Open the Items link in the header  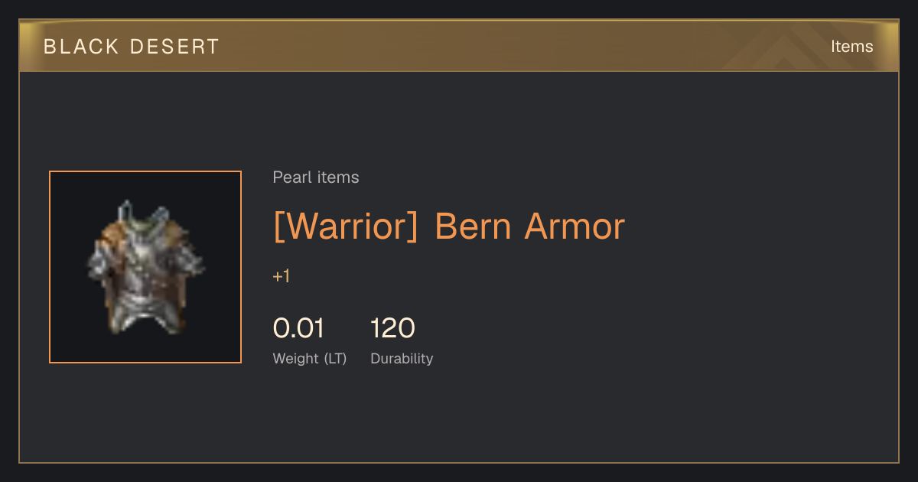click(851, 47)
